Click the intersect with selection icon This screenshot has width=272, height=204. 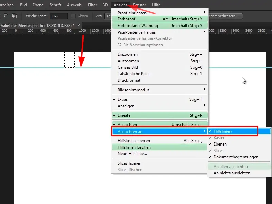click(14, 16)
